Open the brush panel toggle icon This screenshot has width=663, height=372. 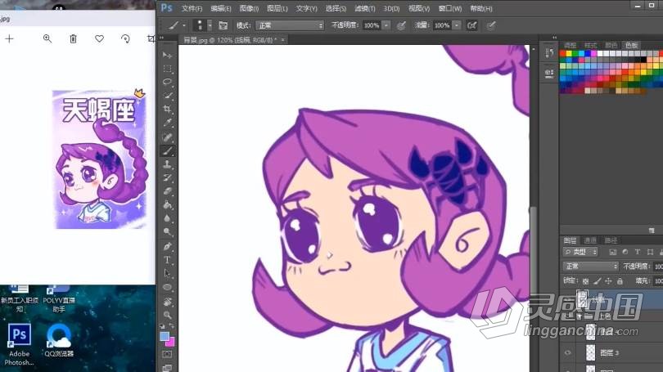[223, 25]
